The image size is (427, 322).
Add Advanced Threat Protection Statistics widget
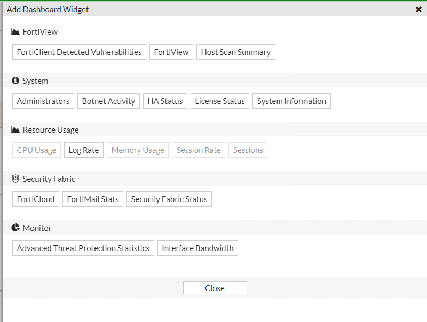coord(83,248)
